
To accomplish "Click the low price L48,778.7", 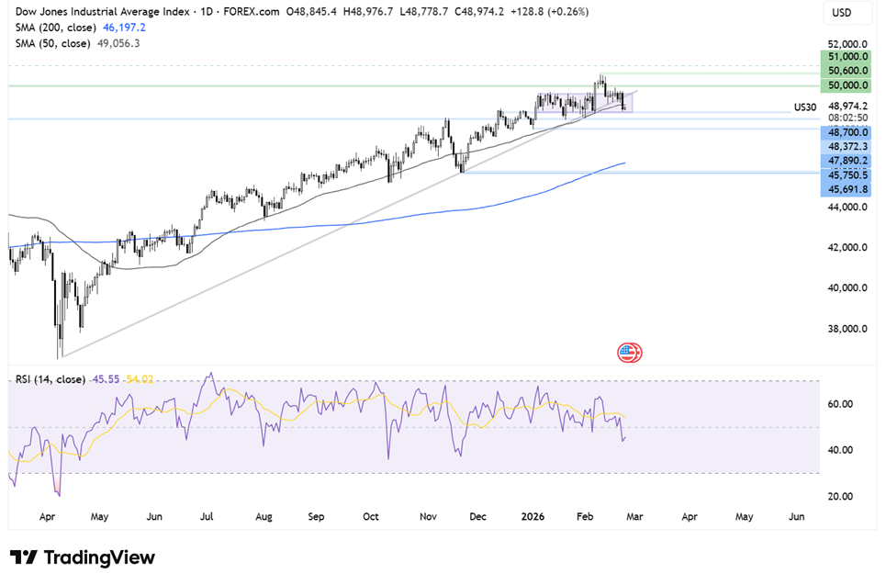I will click(x=424, y=12).
